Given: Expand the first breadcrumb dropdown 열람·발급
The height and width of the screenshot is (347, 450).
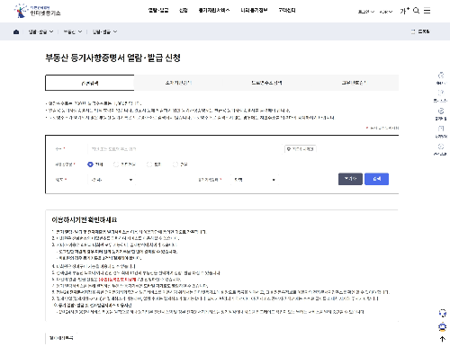Looking at the screenshot, I should (40, 31).
